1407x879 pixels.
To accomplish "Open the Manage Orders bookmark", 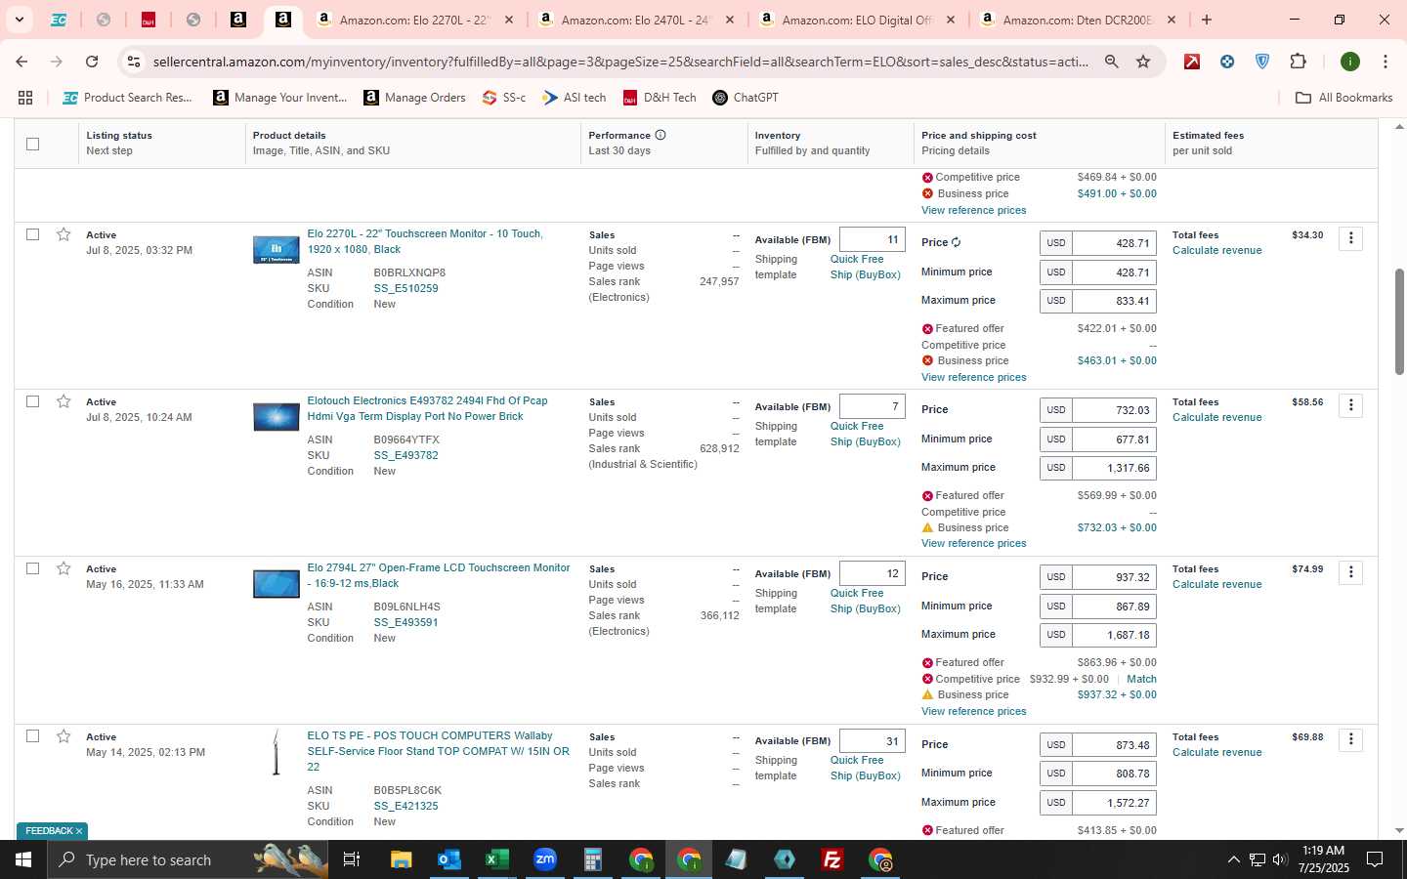I will [x=414, y=98].
